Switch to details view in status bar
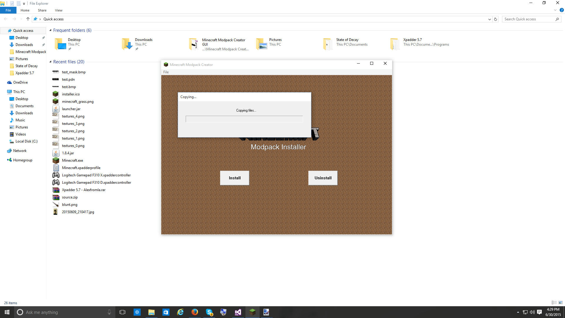The width and height of the screenshot is (565, 318). [554, 303]
